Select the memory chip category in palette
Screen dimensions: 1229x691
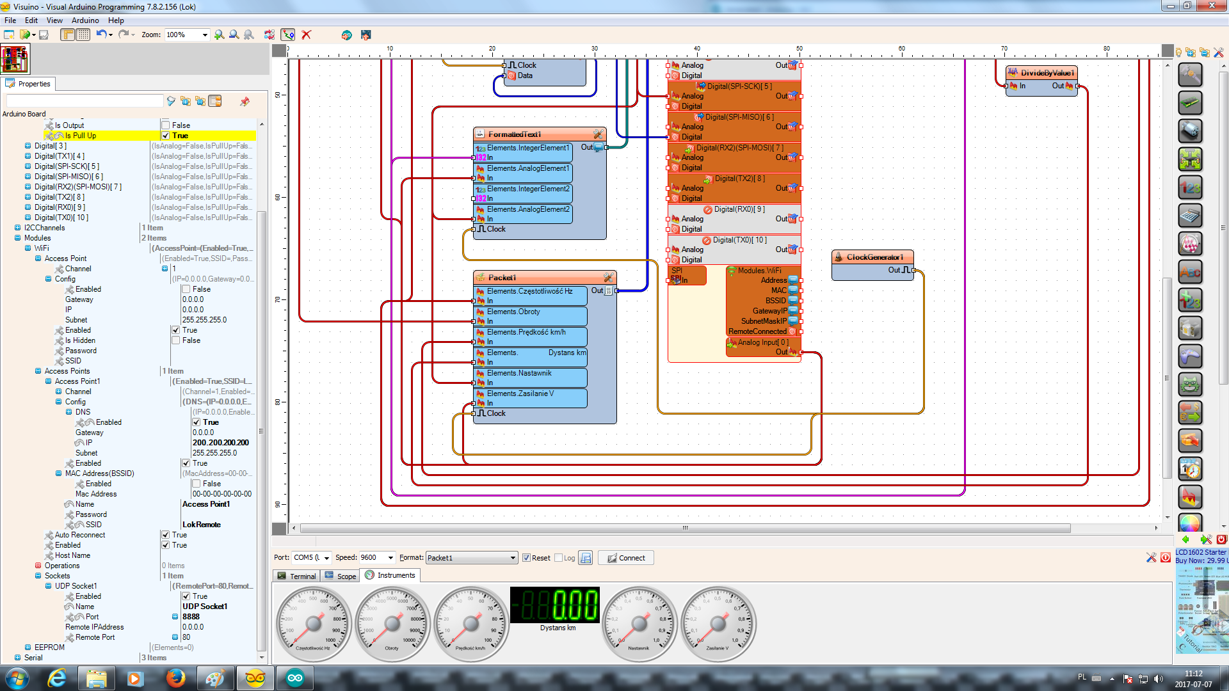pyautogui.click(x=1190, y=103)
